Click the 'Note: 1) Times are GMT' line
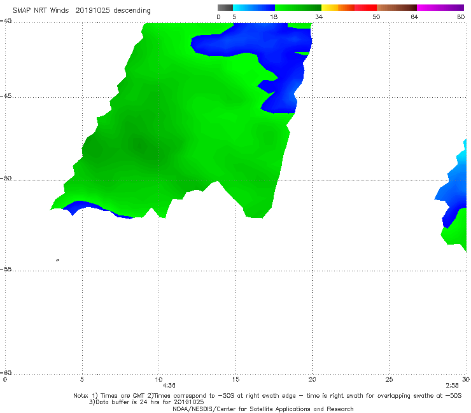The width and height of the screenshot is (471, 413). pos(267,396)
